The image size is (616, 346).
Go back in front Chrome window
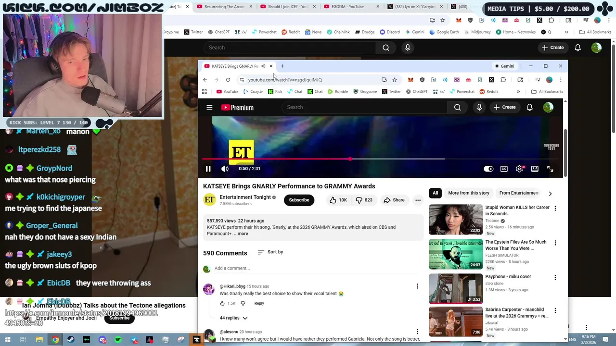tap(205, 80)
